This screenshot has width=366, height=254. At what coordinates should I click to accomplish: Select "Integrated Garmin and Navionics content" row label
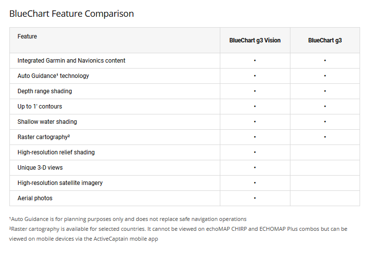(x=72, y=61)
